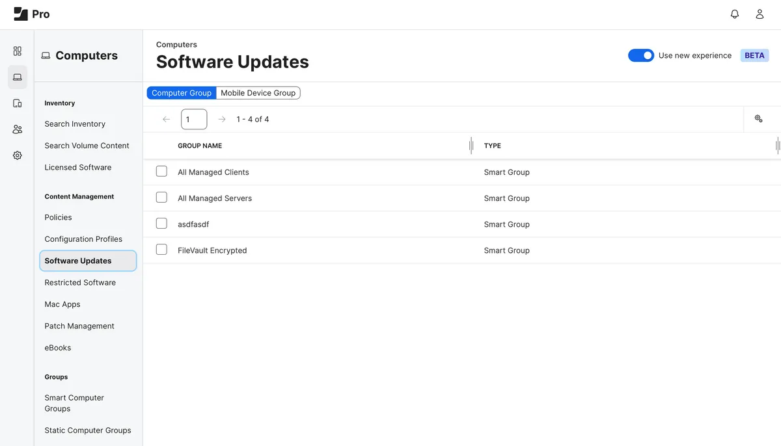The height and width of the screenshot is (446, 781).
Task: Click the Jamf Pro logo icon
Action: 21,14
